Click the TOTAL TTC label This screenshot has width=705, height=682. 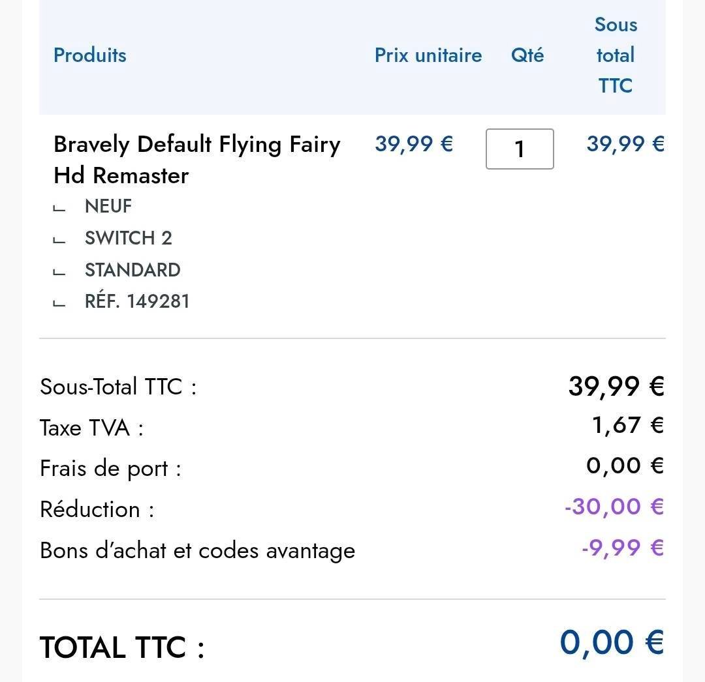(x=122, y=647)
